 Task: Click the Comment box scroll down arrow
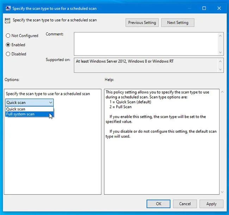click(221, 52)
